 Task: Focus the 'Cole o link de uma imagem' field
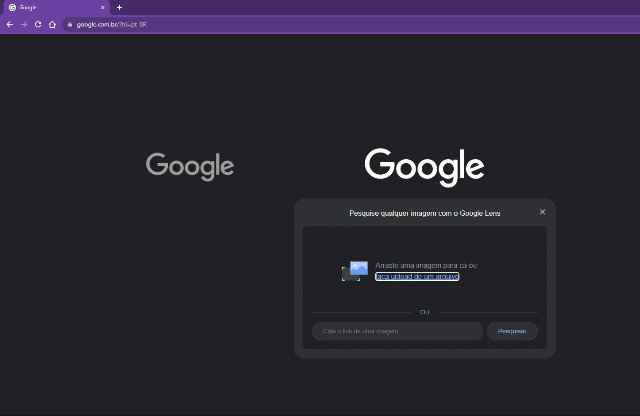(x=397, y=331)
